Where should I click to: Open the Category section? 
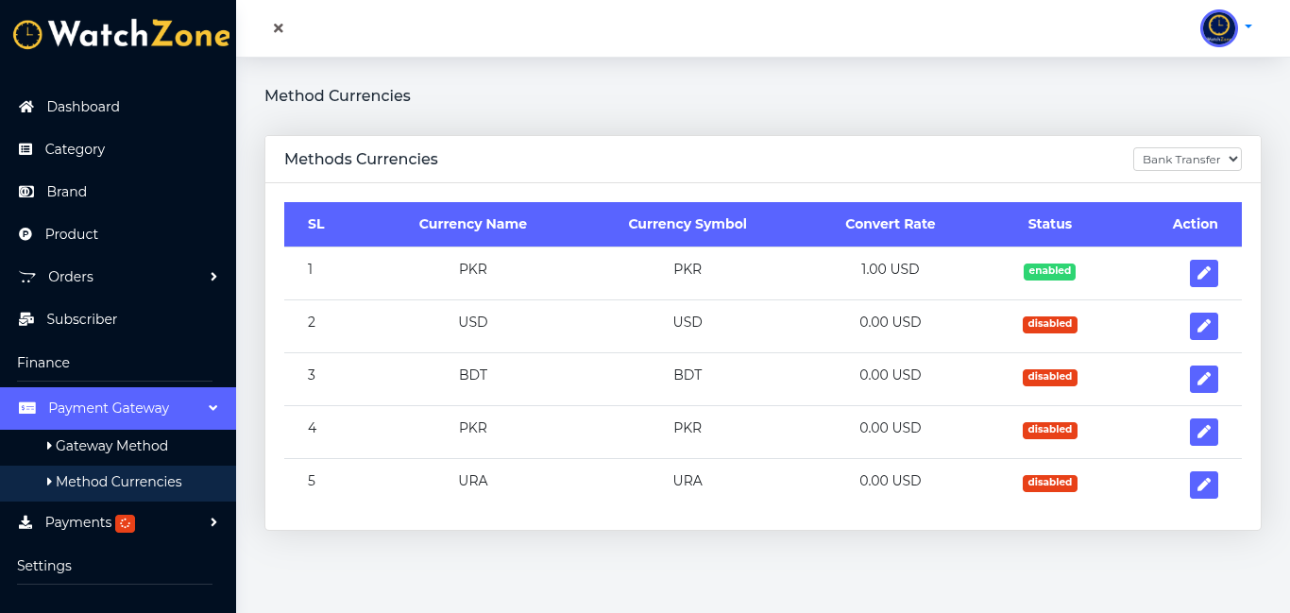coord(75,149)
